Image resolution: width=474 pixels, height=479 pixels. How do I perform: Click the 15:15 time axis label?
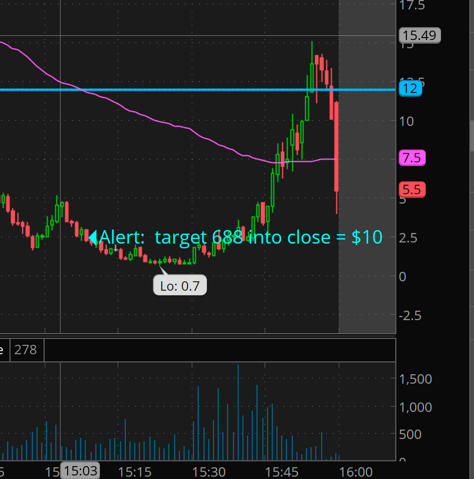point(135,473)
